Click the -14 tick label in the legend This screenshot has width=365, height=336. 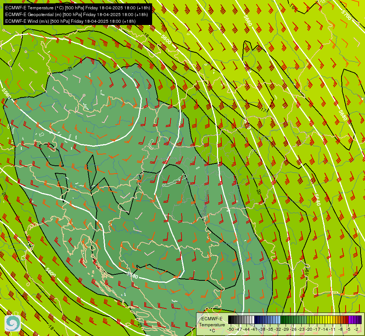(325, 329)
